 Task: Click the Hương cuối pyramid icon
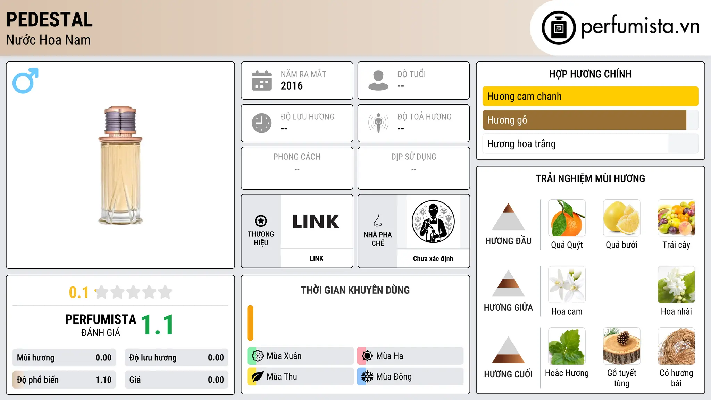(x=508, y=350)
